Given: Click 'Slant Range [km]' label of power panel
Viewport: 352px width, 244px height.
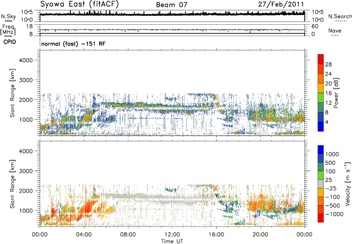Looking at the screenshot, I should 12,93.
